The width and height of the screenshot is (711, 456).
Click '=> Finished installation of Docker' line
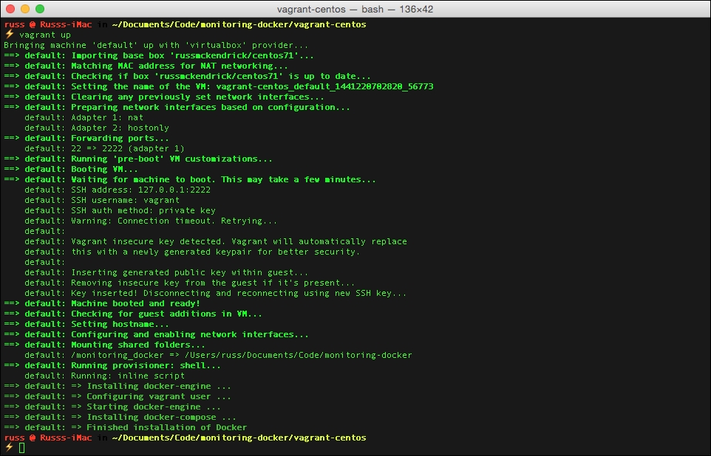pyautogui.click(x=125, y=427)
